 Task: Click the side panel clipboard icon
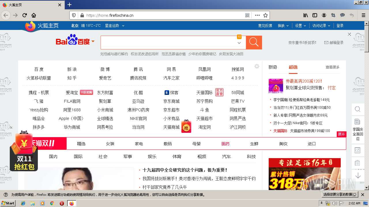point(357,163)
